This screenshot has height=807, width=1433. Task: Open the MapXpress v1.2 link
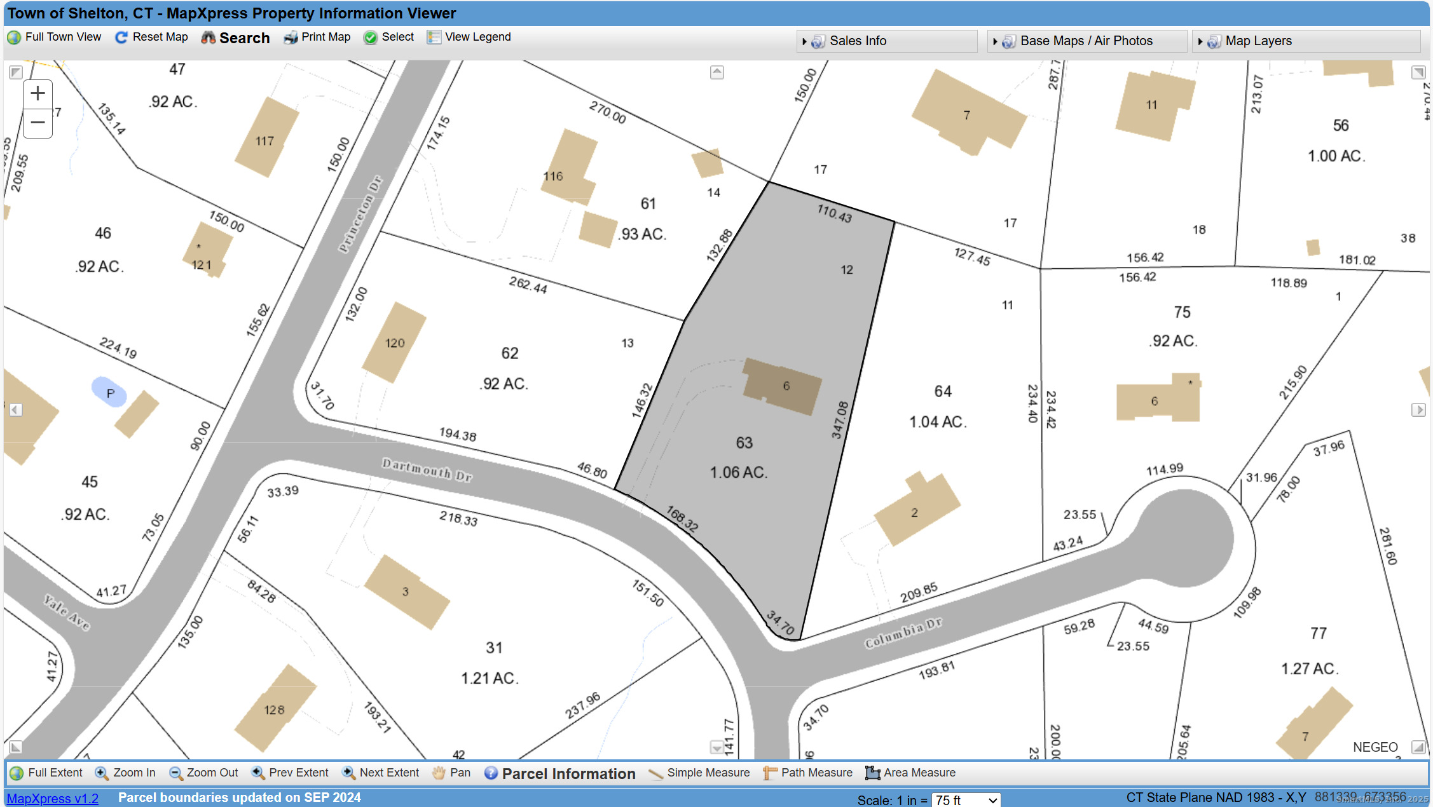[52, 798]
